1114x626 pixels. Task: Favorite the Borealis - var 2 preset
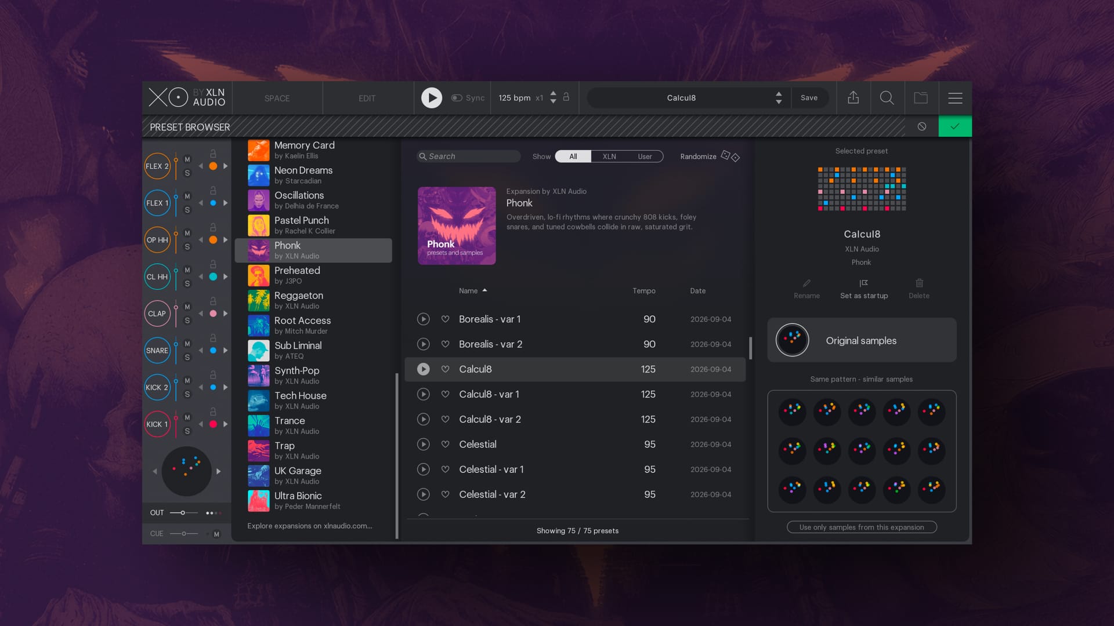(445, 344)
